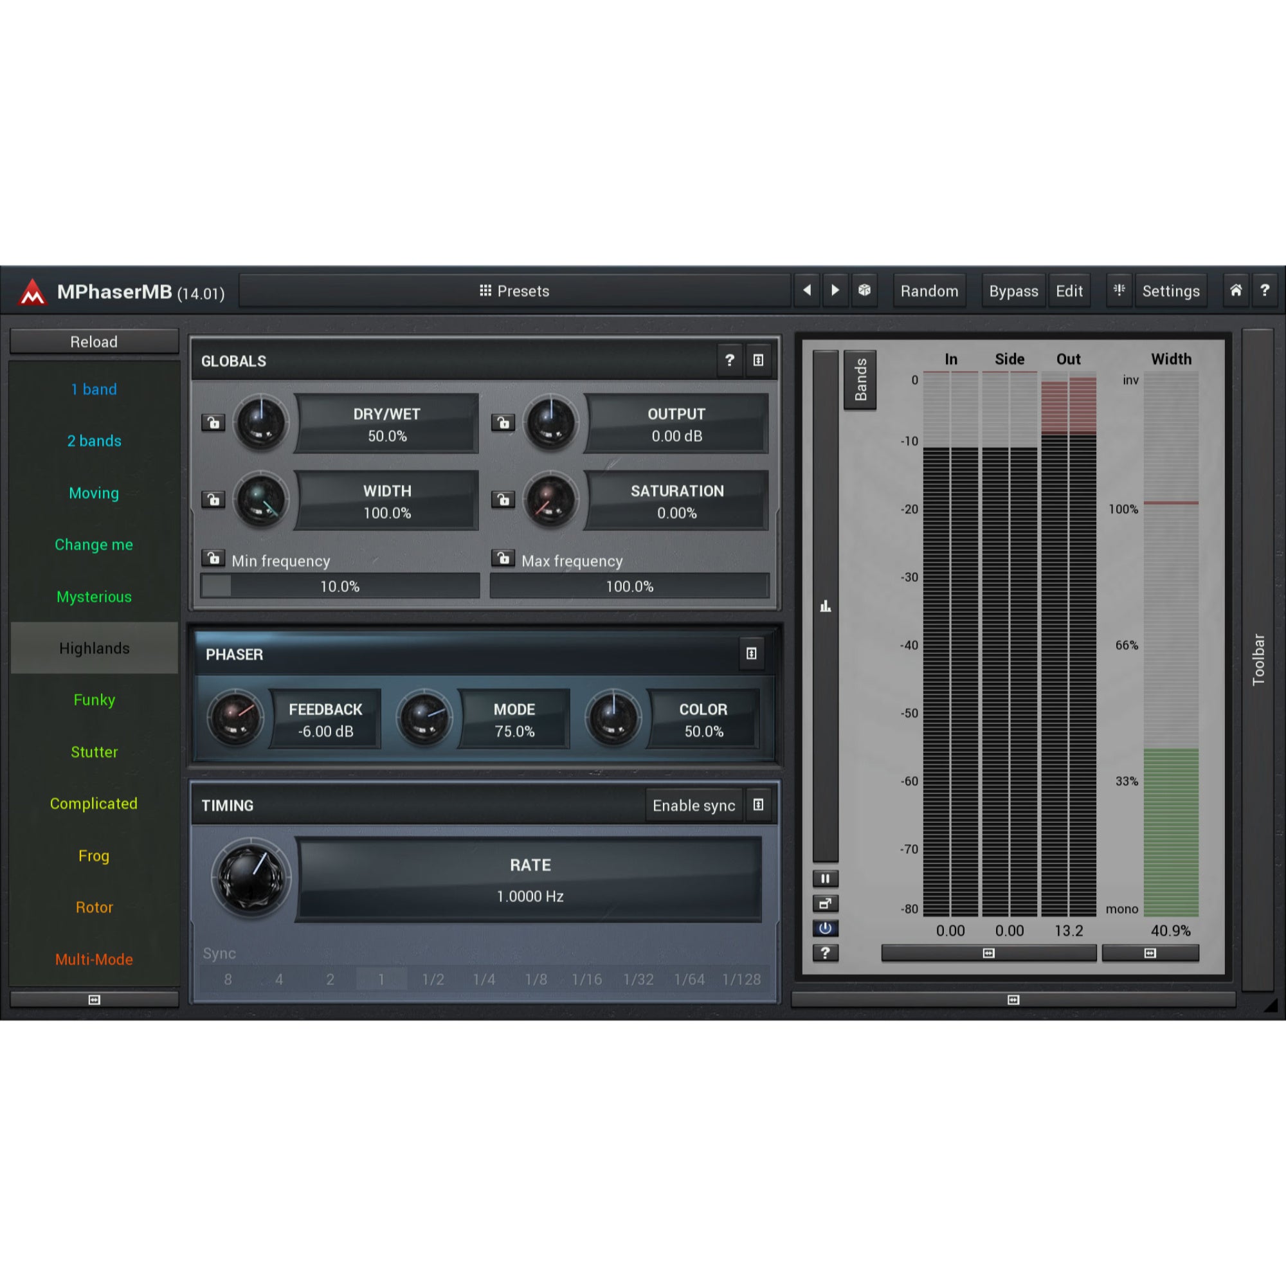Click the Max frequency slider
Image resolution: width=1286 pixels, height=1286 pixels.
pos(629,586)
